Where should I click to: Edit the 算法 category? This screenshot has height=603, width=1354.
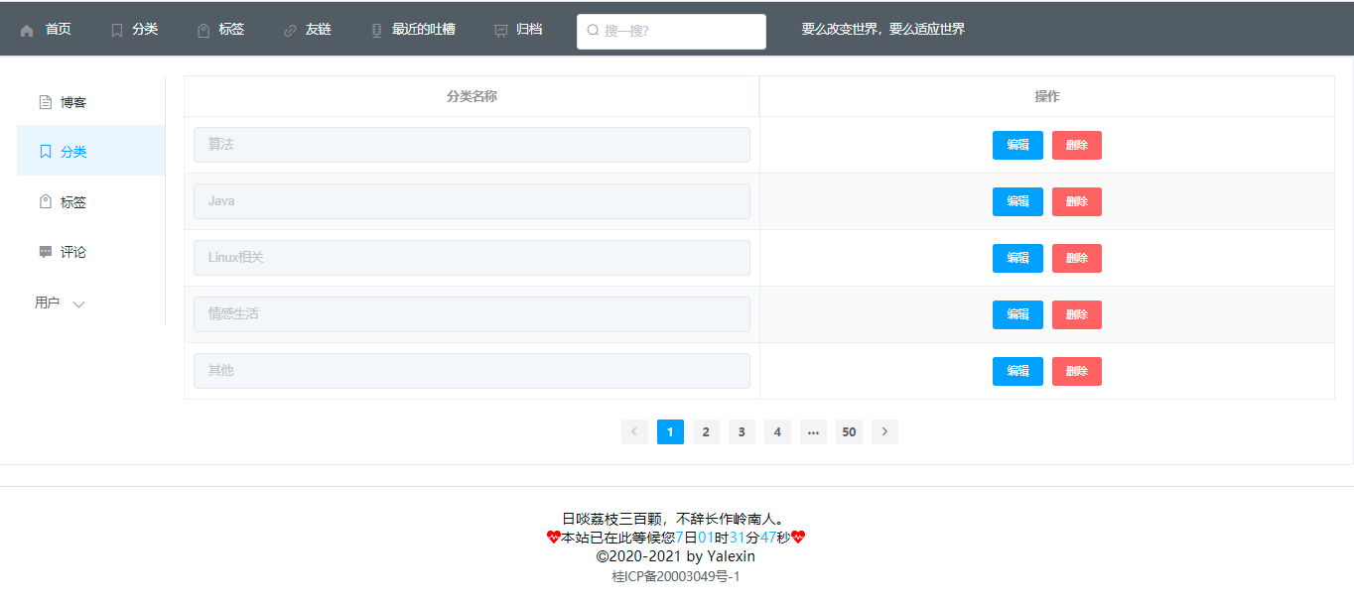coord(1016,145)
